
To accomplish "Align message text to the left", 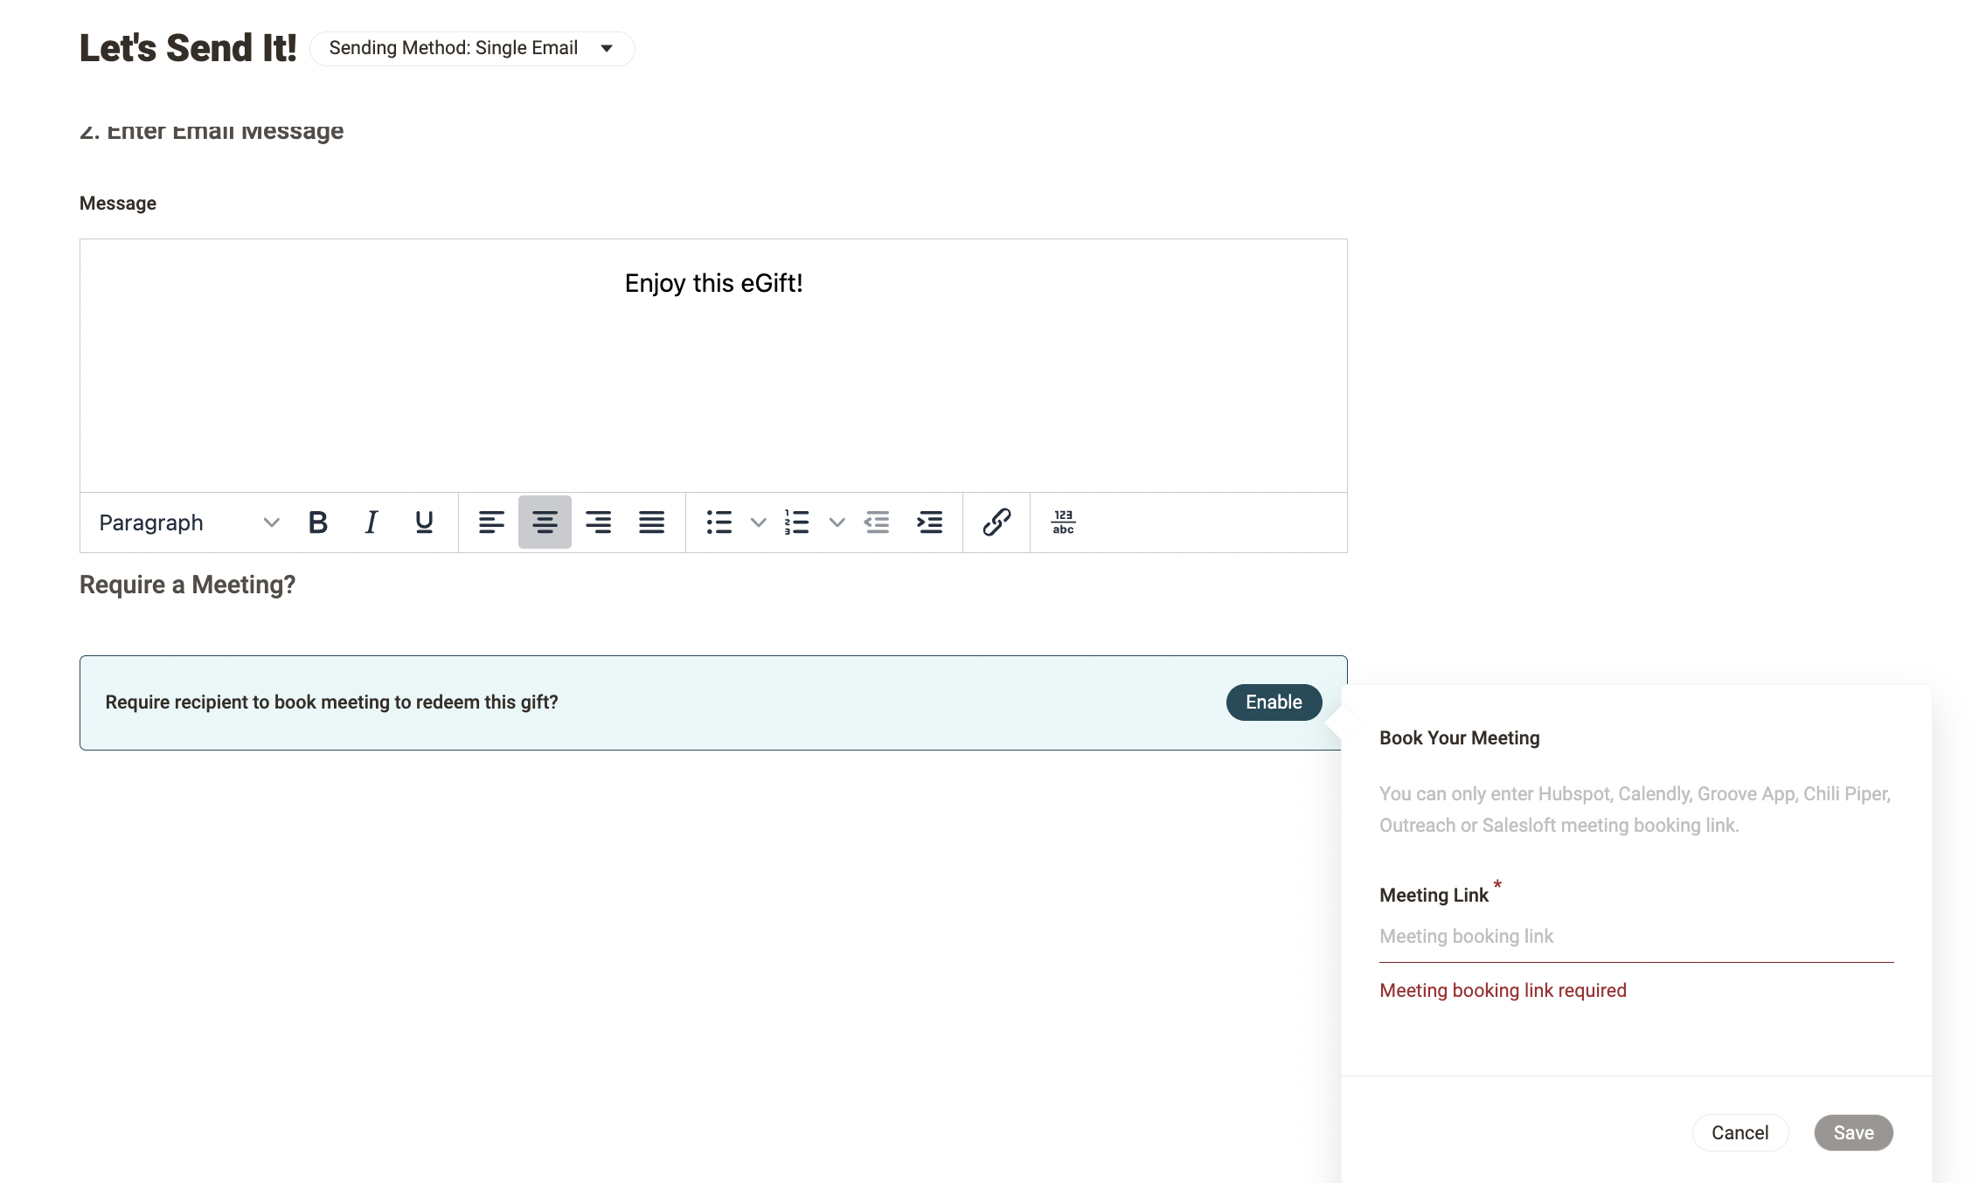I will pos(491,522).
